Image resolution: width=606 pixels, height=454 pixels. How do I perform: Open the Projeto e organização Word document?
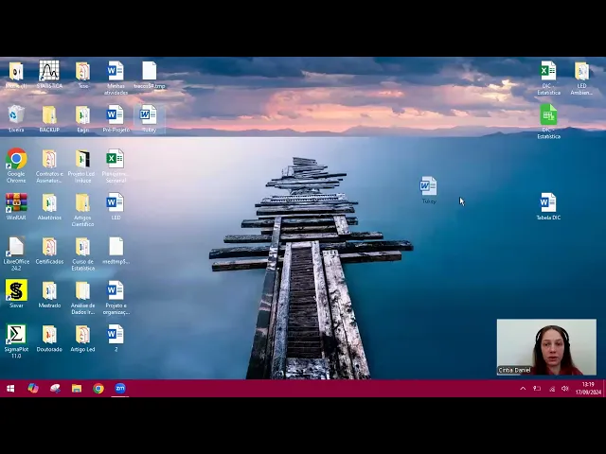point(116,298)
